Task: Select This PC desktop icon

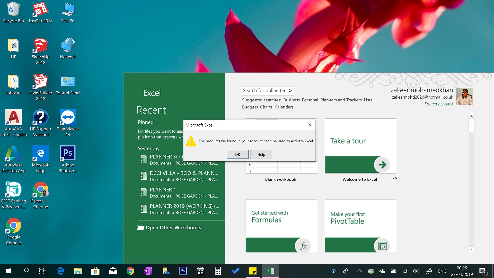Action: [68, 12]
